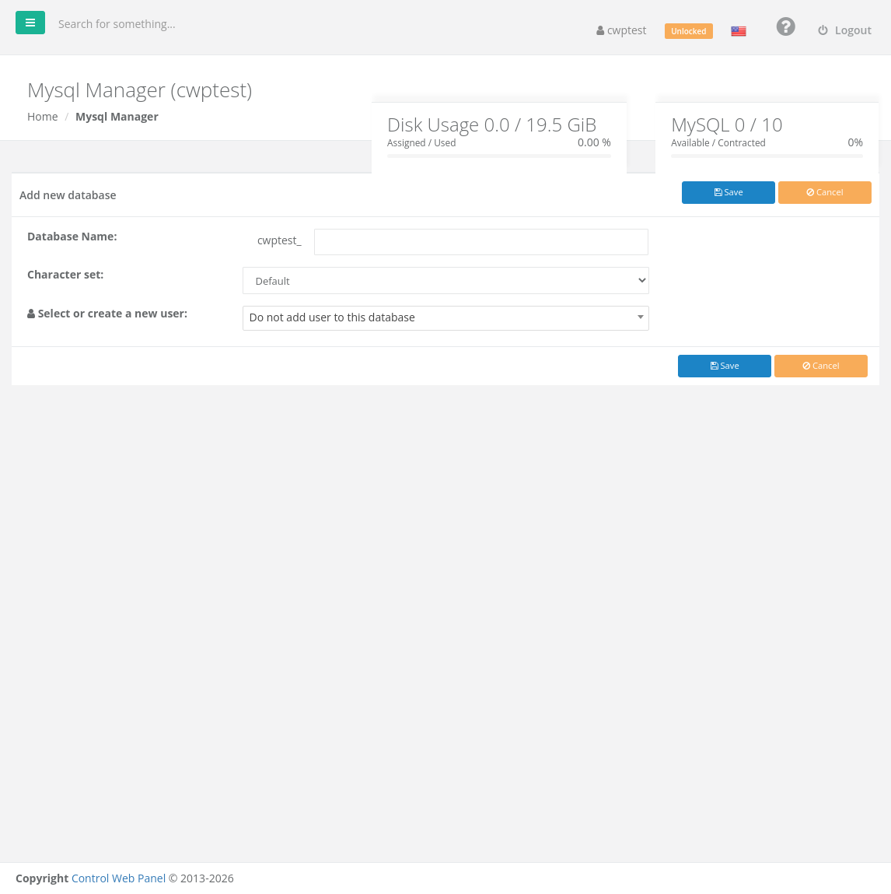This screenshot has width=891, height=894.
Task: Click the Mysql Manager (cwptest) page title
Action: pos(140,90)
